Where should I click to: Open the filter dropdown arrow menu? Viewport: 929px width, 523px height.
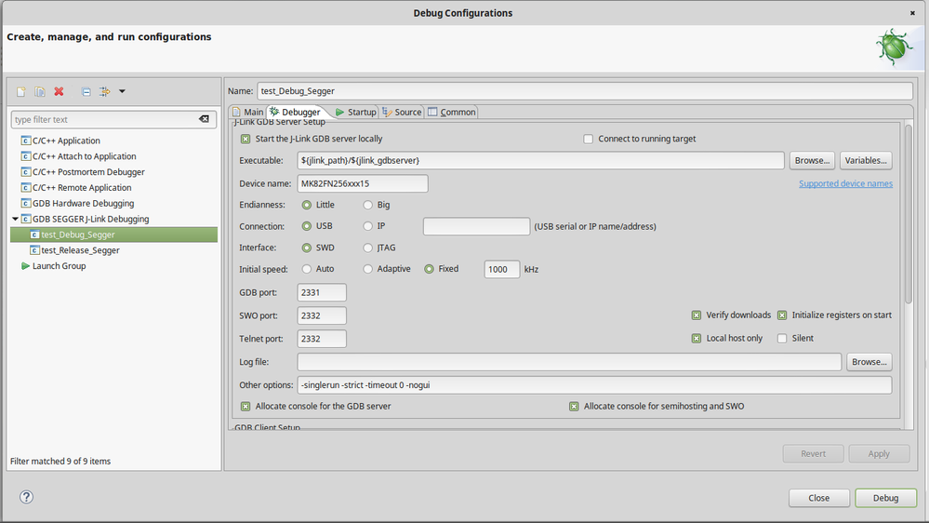pos(122,91)
